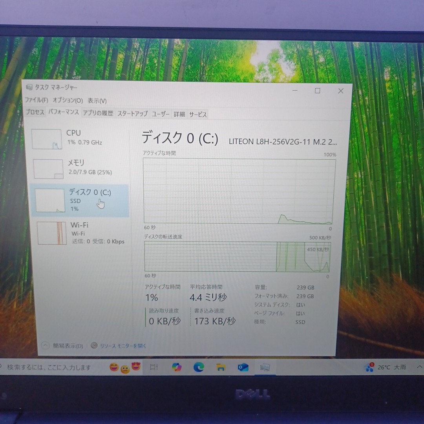Maximize the Task Manager window

pos(318,91)
